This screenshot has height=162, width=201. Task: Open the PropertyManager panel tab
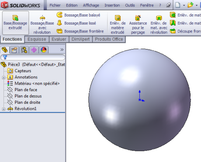14,50
